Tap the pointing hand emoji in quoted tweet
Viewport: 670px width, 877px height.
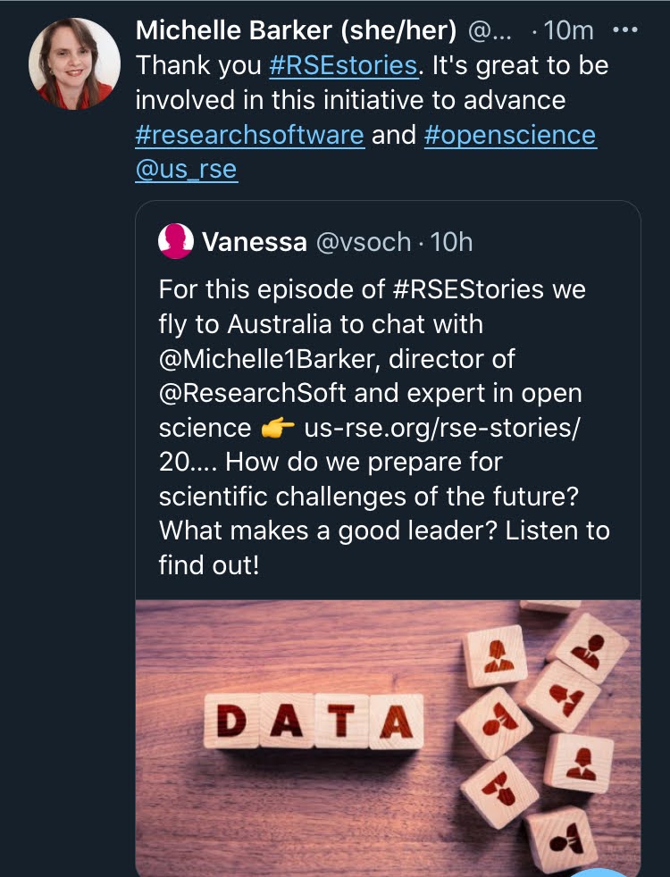(278, 429)
